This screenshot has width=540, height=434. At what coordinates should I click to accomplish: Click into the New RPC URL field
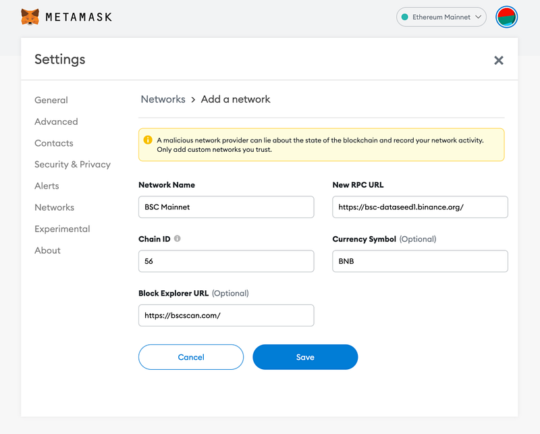(420, 207)
